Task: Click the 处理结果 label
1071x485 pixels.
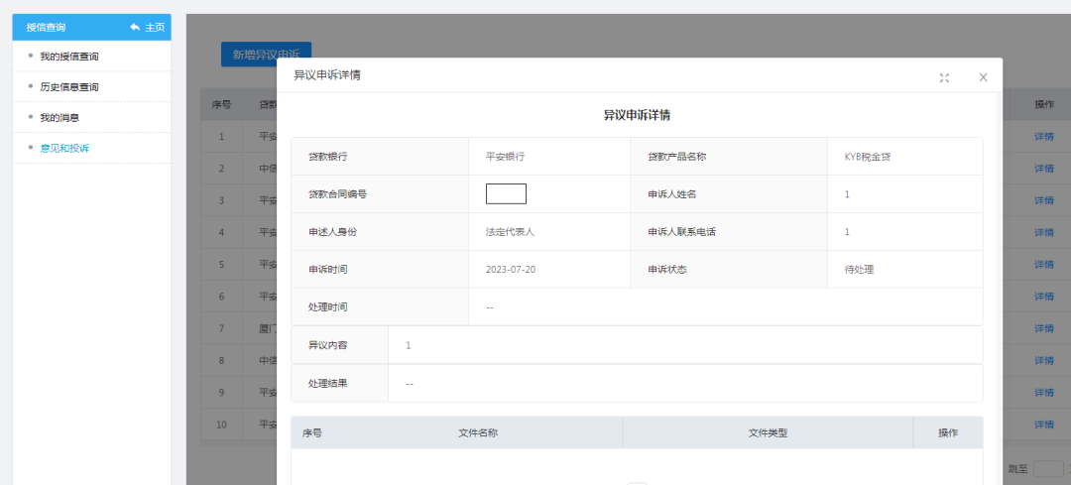Action: (328, 383)
